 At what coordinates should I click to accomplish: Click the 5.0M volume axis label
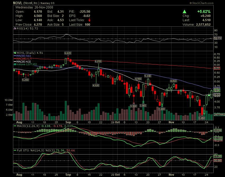9,110
